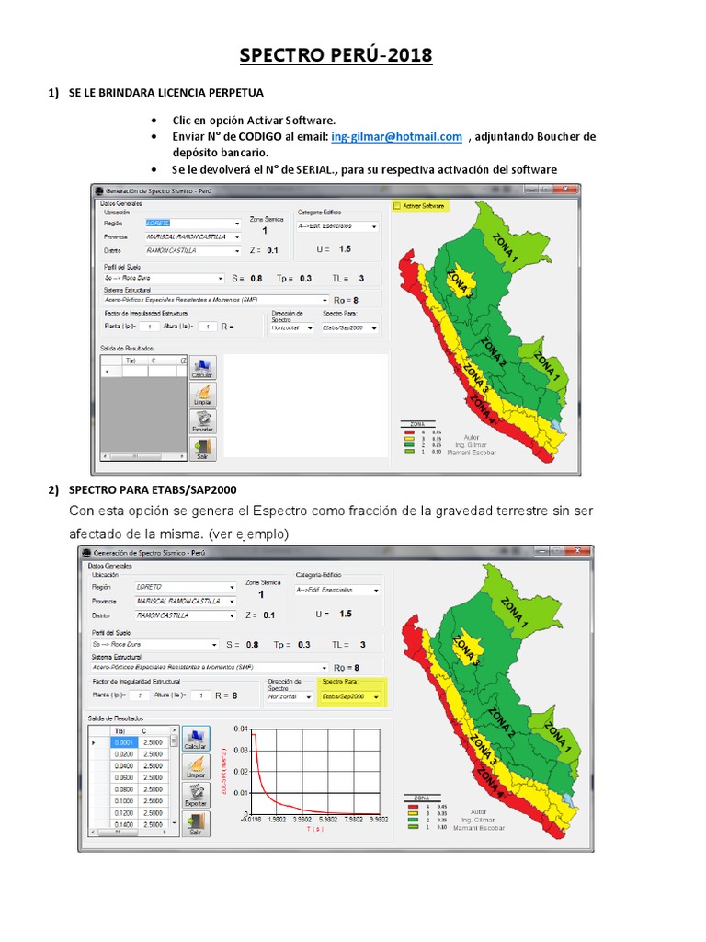The width and height of the screenshot is (706, 942).
Task: Expand Categoría Edificio dropdown in section 2 window
Action: point(337,590)
